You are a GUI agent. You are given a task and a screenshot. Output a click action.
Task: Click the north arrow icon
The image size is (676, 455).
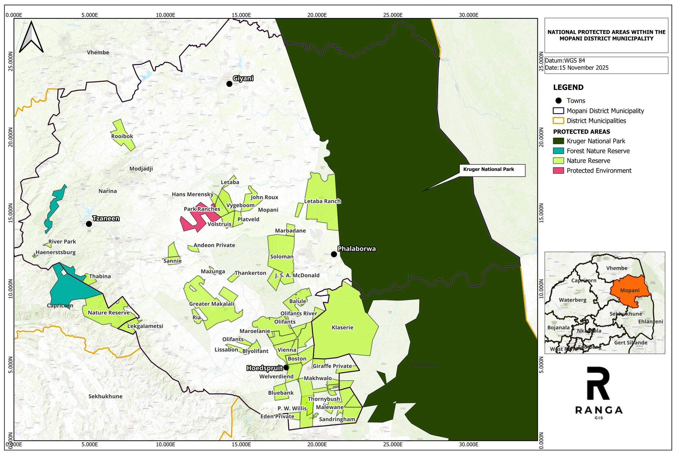pos(31,37)
